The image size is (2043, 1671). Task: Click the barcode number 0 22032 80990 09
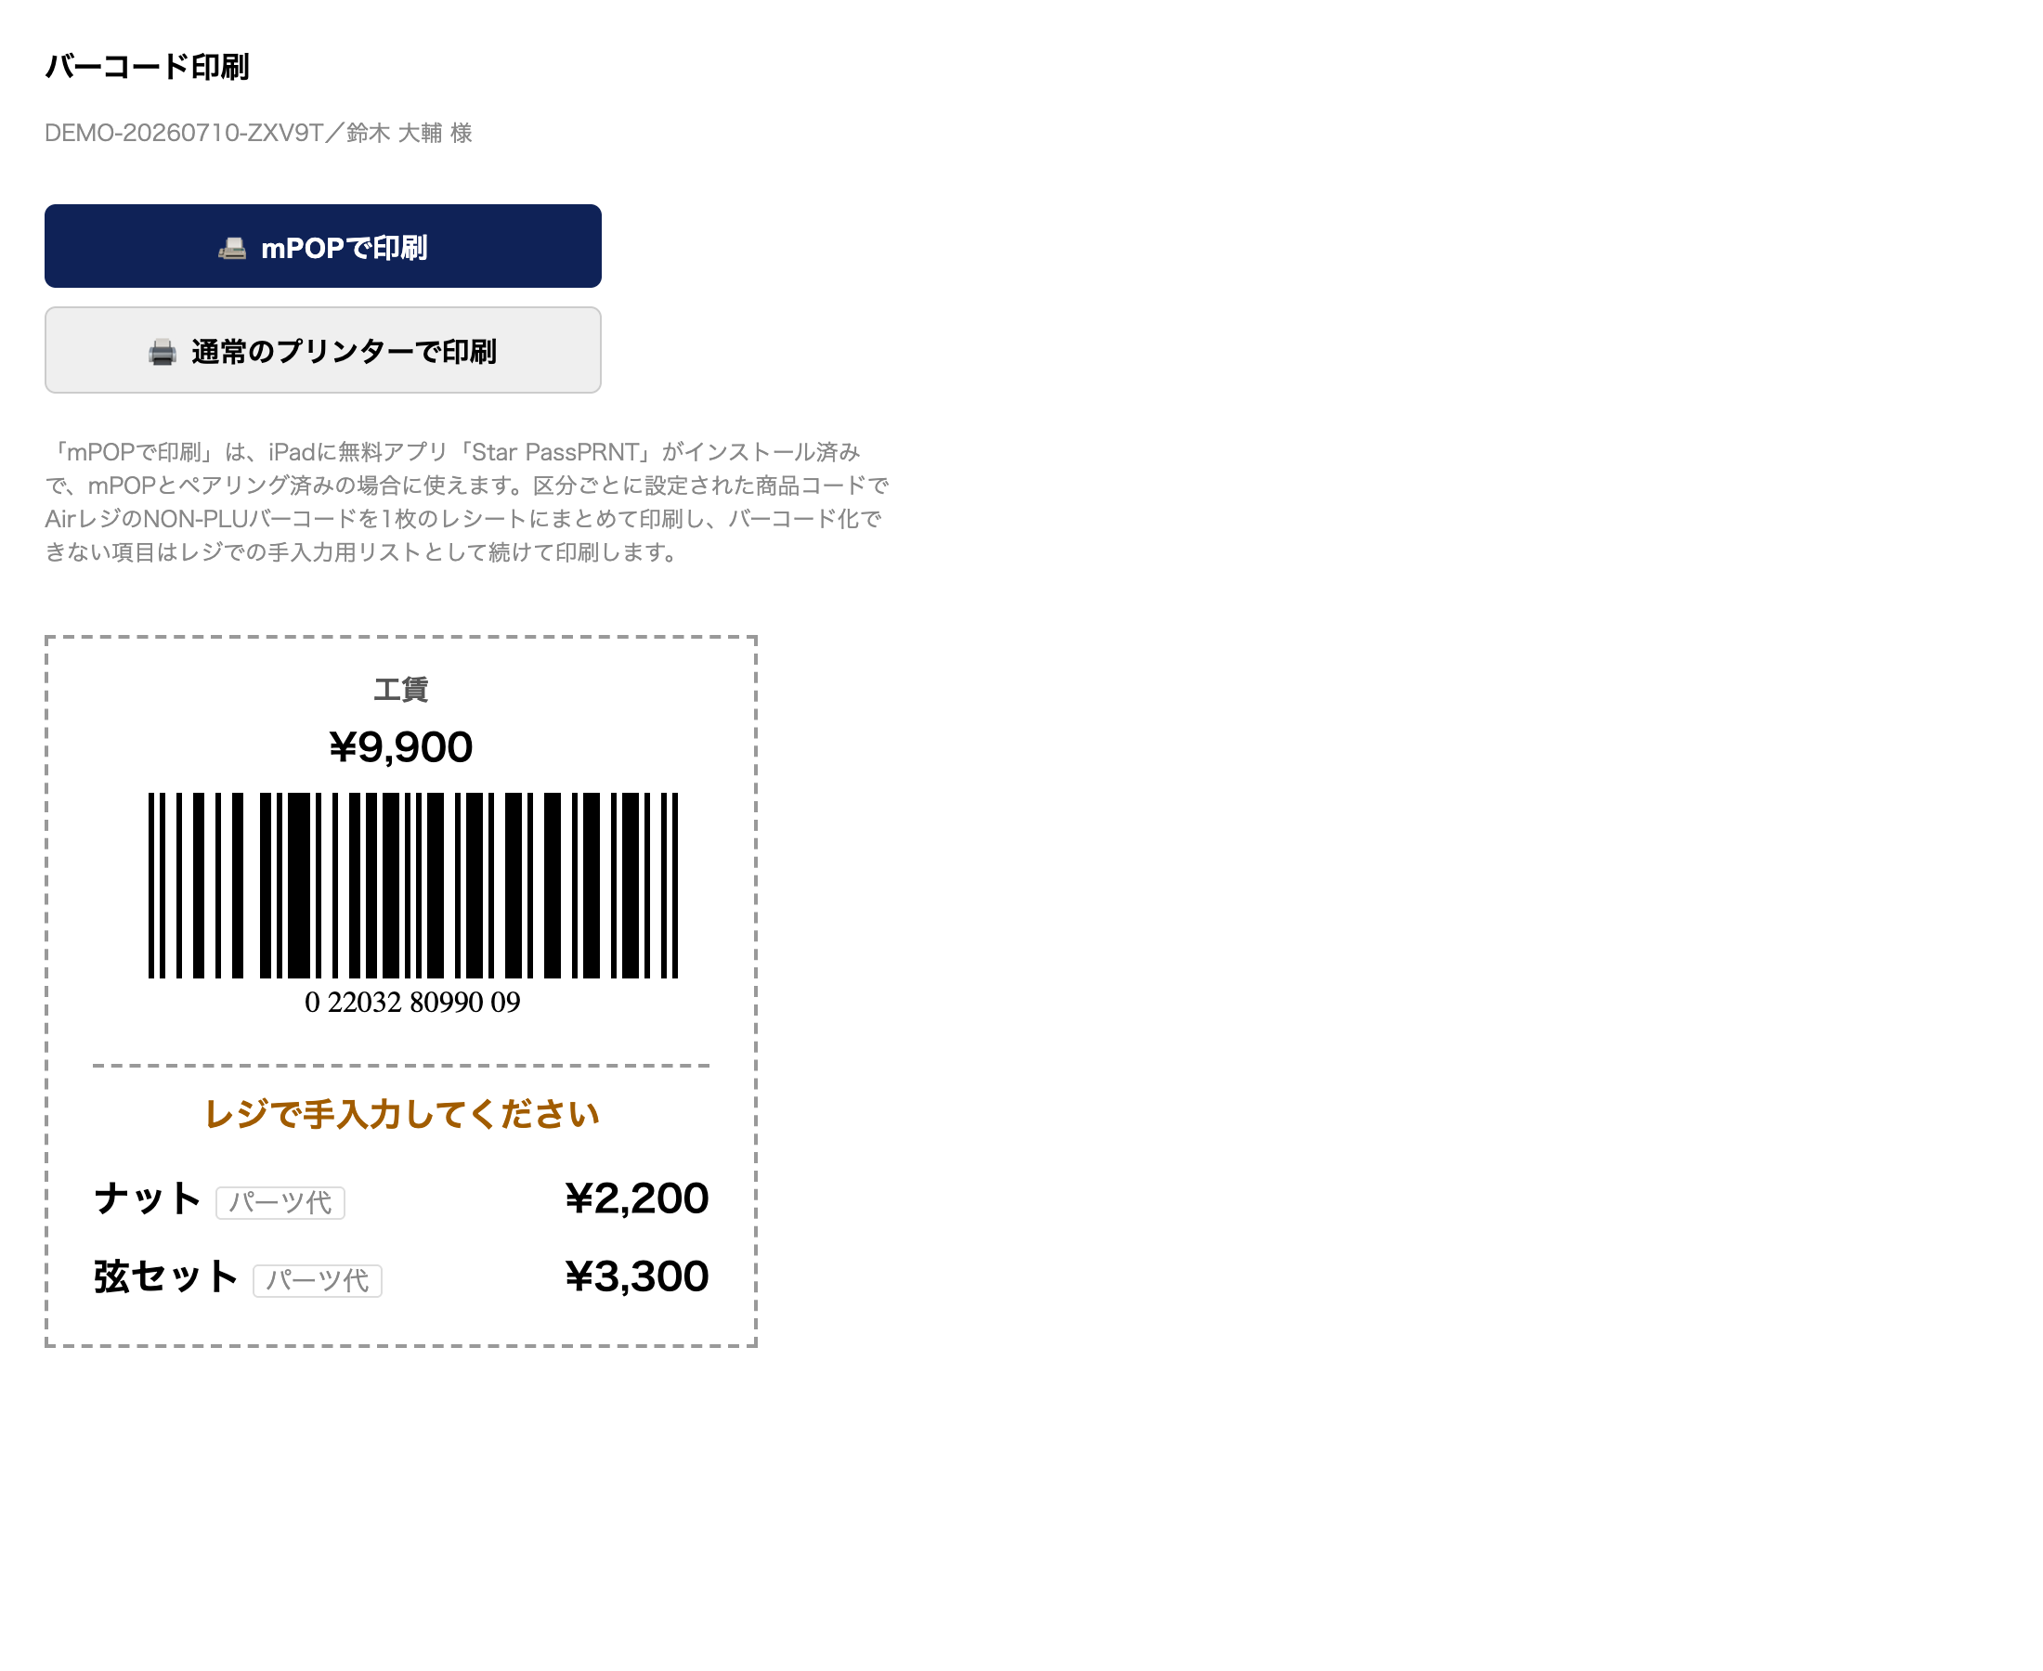click(412, 1002)
